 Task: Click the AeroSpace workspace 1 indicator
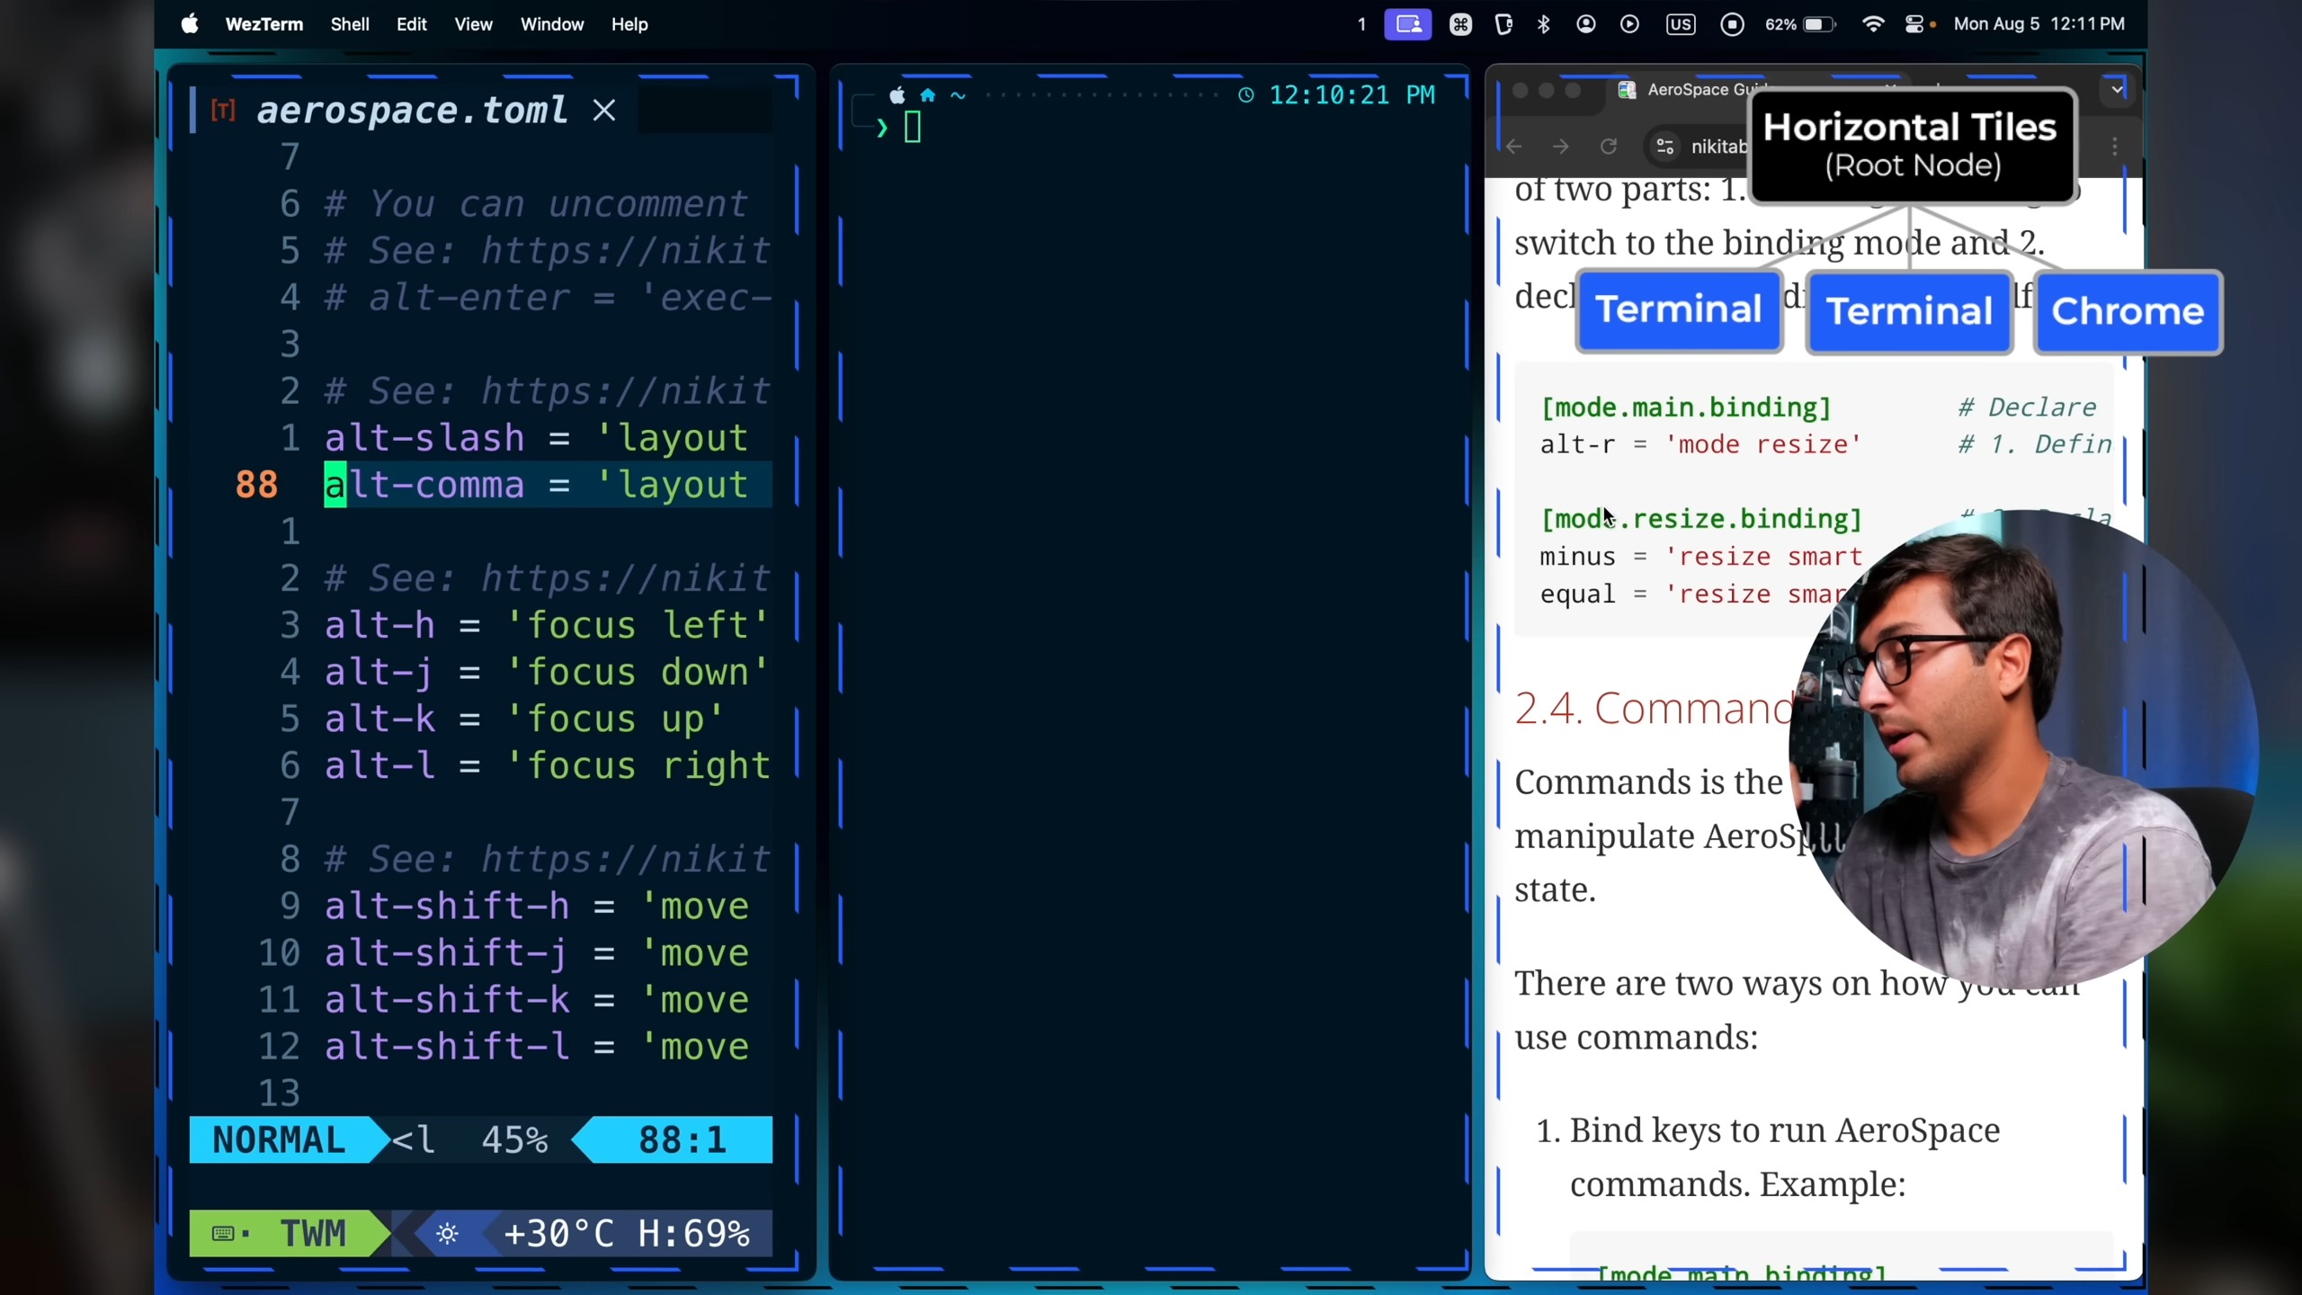tap(1361, 24)
